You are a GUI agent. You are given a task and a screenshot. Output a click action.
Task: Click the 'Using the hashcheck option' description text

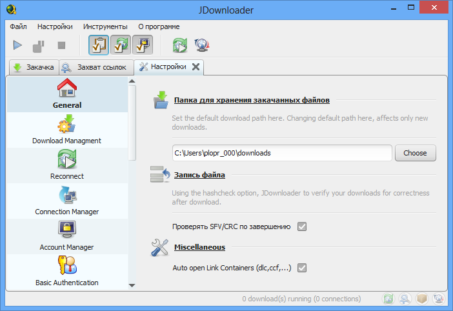[x=301, y=197]
